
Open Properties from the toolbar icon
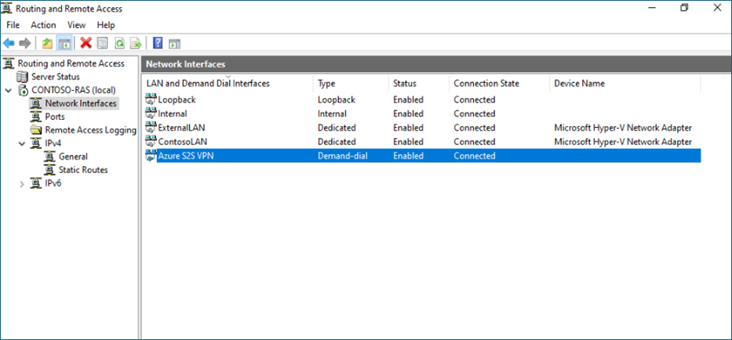point(103,43)
